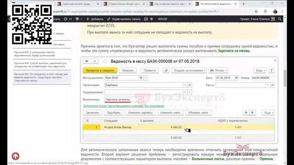294x165 pixels.
Task: Open the Создать на основании dropdown
Action: click(189, 70)
